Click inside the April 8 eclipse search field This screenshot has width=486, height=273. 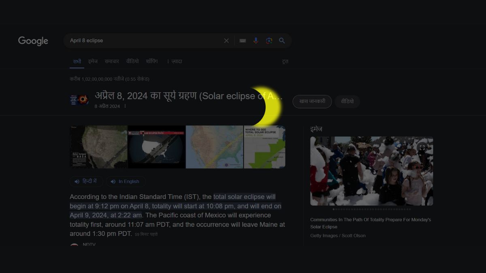coord(142,41)
